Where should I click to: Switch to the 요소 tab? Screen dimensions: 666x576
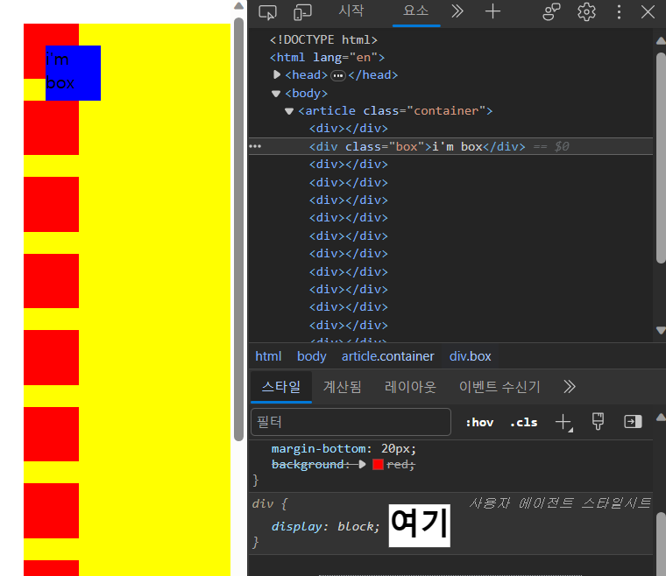(416, 11)
